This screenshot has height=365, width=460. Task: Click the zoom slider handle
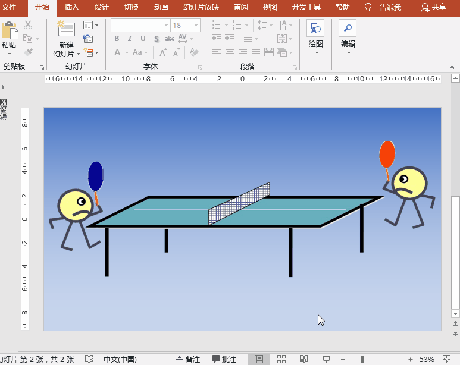pos(362,360)
